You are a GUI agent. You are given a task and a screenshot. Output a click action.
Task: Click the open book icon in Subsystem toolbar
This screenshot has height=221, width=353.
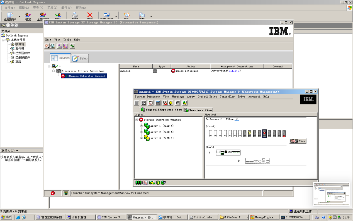tap(144, 103)
